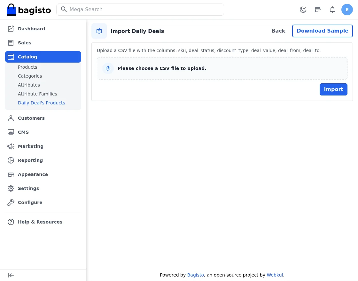Go to Products under Catalog
The image size is (358, 281).
[27, 67]
